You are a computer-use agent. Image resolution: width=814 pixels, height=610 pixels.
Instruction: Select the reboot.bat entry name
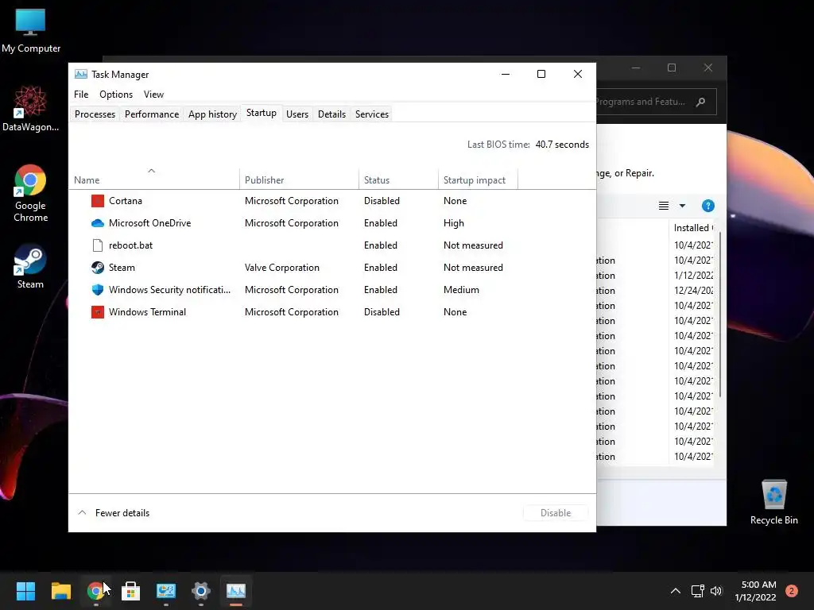[x=131, y=245]
